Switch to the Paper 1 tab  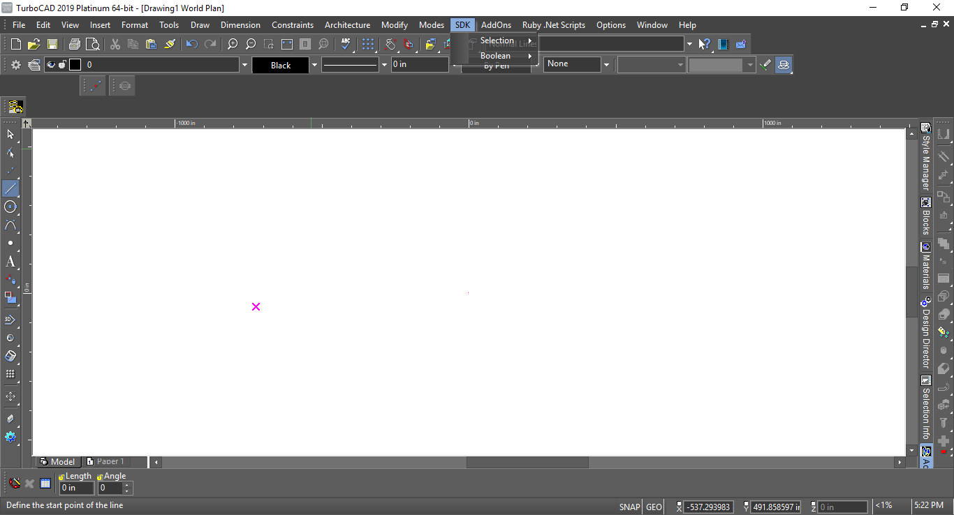(x=105, y=462)
